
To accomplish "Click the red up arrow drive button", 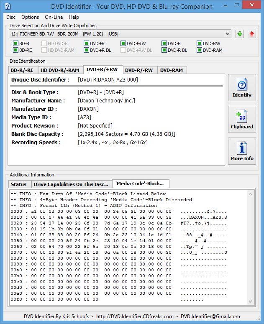I will (251, 34).
